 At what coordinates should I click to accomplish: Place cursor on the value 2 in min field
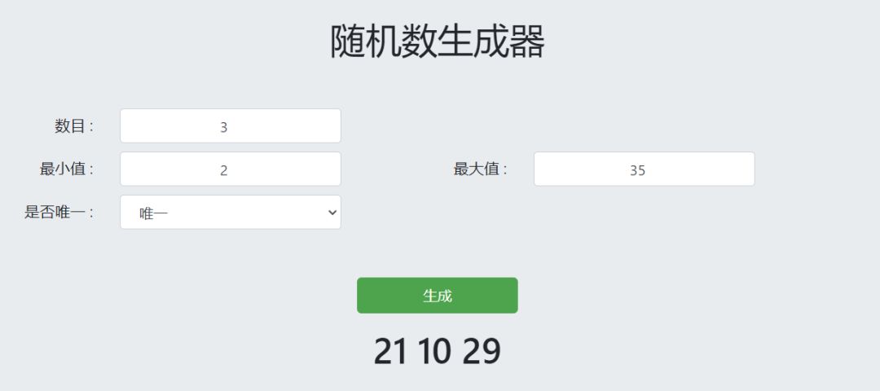pos(224,170)
